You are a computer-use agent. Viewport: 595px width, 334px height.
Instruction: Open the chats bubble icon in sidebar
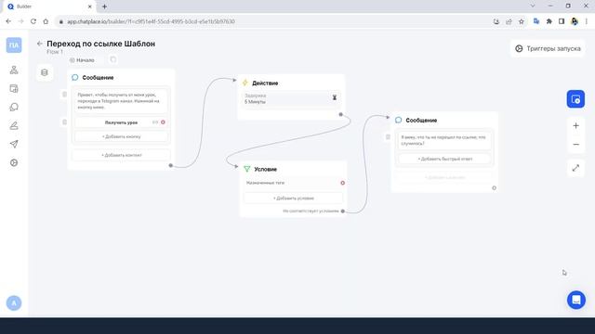point(14,108)
